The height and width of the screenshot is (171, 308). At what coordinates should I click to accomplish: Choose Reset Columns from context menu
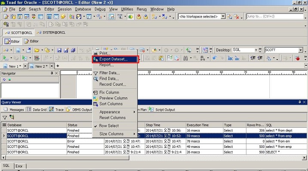coord(115,118)
